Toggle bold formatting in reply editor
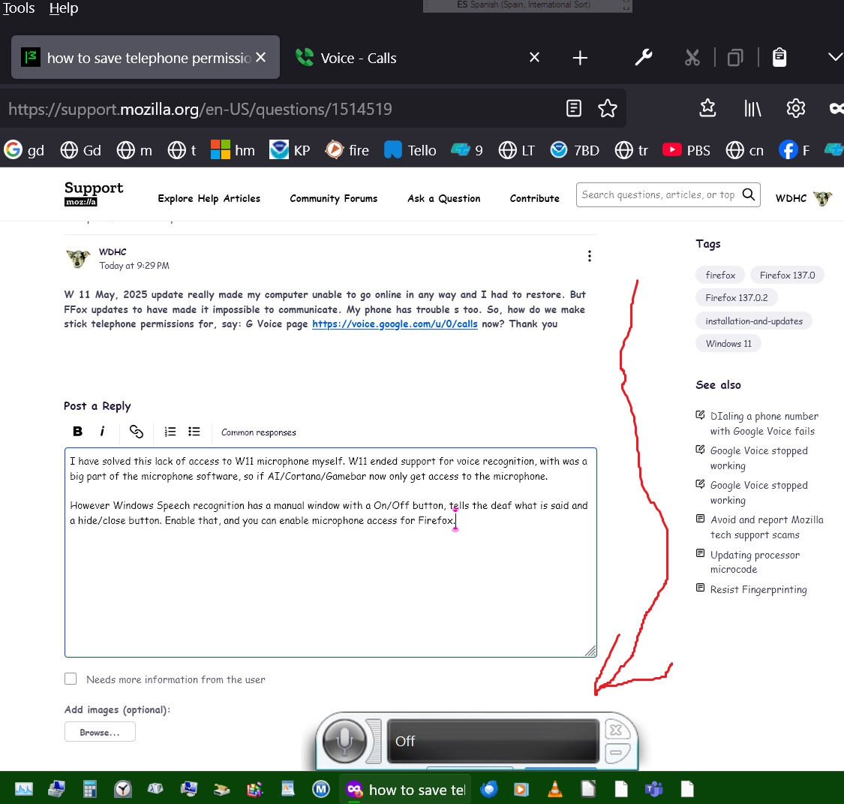 tap(77, 431)
